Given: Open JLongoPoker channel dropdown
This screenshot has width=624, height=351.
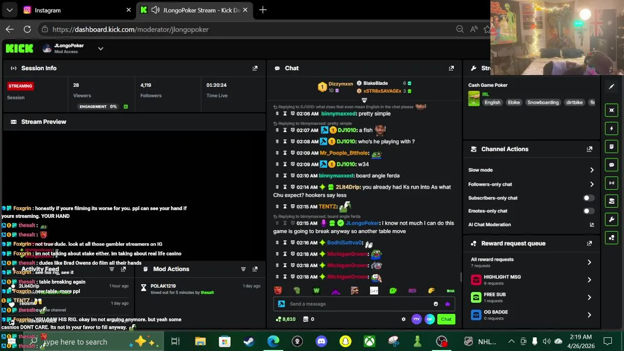Looking at the screenshot, I should (x=100, y=49).
